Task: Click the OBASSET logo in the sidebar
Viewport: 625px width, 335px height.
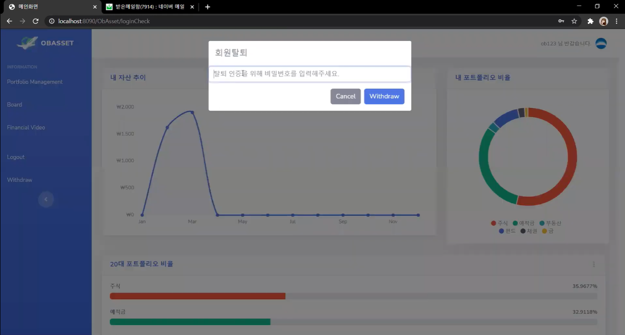Action: [46, 43]
